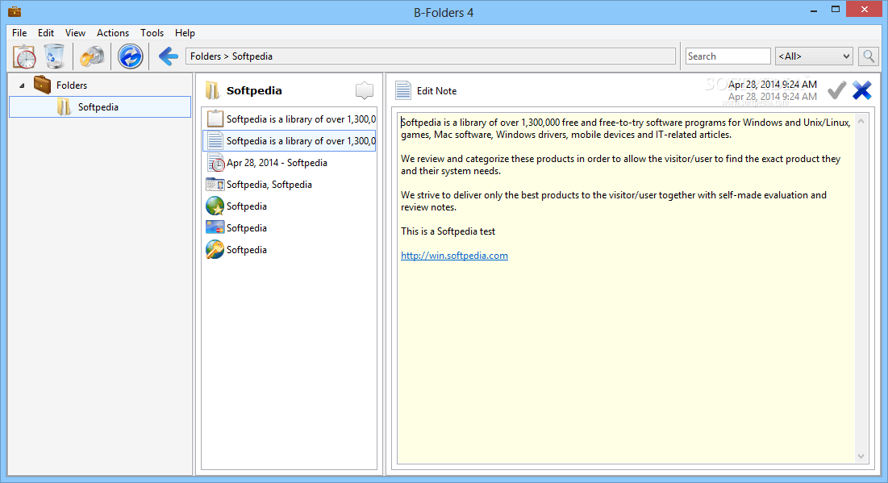Click the magnifier search button
This screenshot has width=888, height=483.
click(x=868, y=56)
